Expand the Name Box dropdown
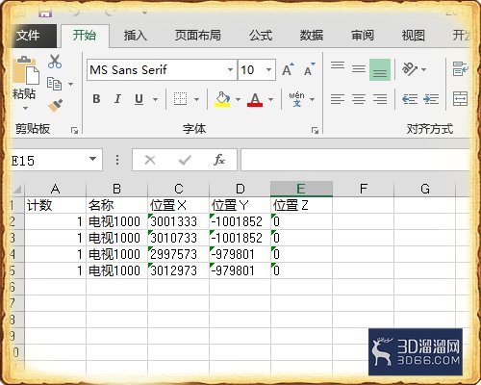 tap(92, 159)
